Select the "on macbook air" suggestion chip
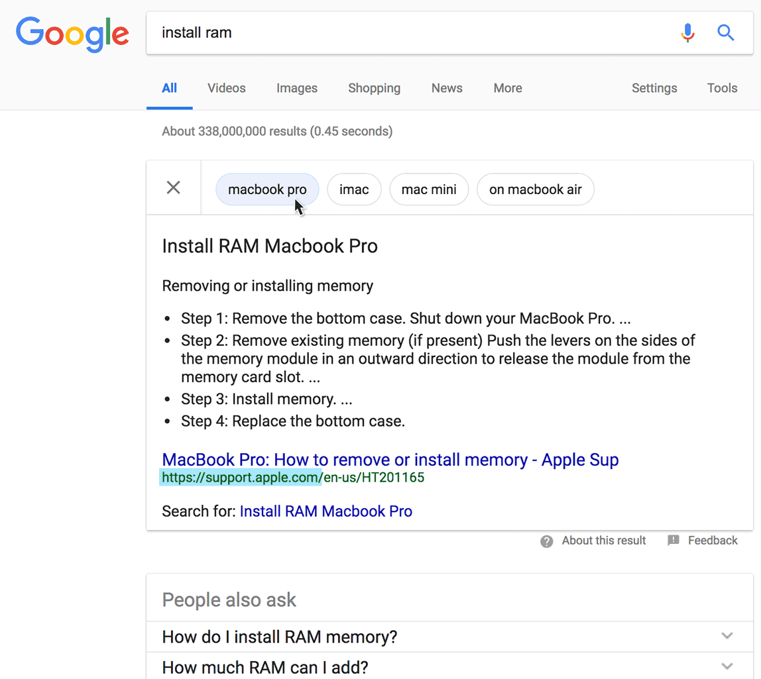Viewport: 761px width, 679px height. pyautogui.click(x=535, y=189)
